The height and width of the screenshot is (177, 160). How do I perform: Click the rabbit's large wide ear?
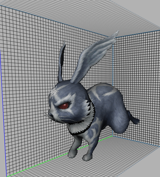pos(95,57)
